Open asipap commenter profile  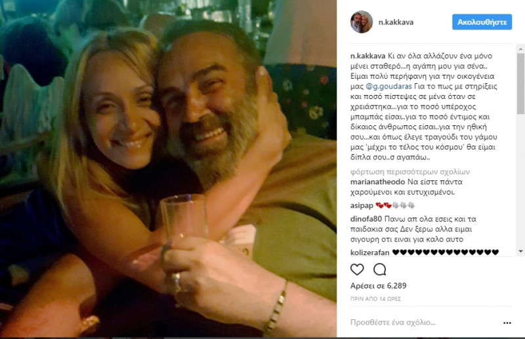(x=362, y=206)
